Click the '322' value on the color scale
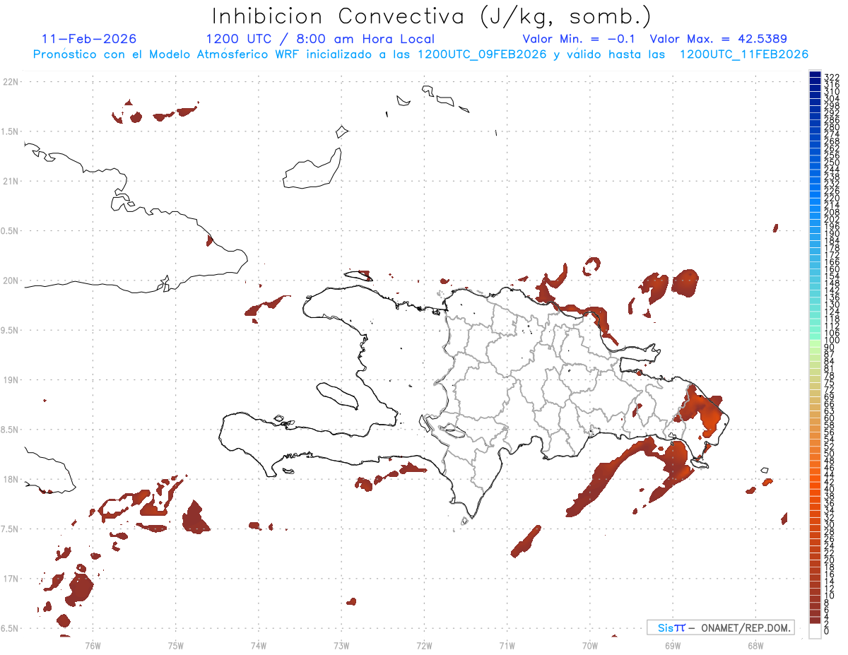The width and height of the screenshot is (848, 655). 831,77
